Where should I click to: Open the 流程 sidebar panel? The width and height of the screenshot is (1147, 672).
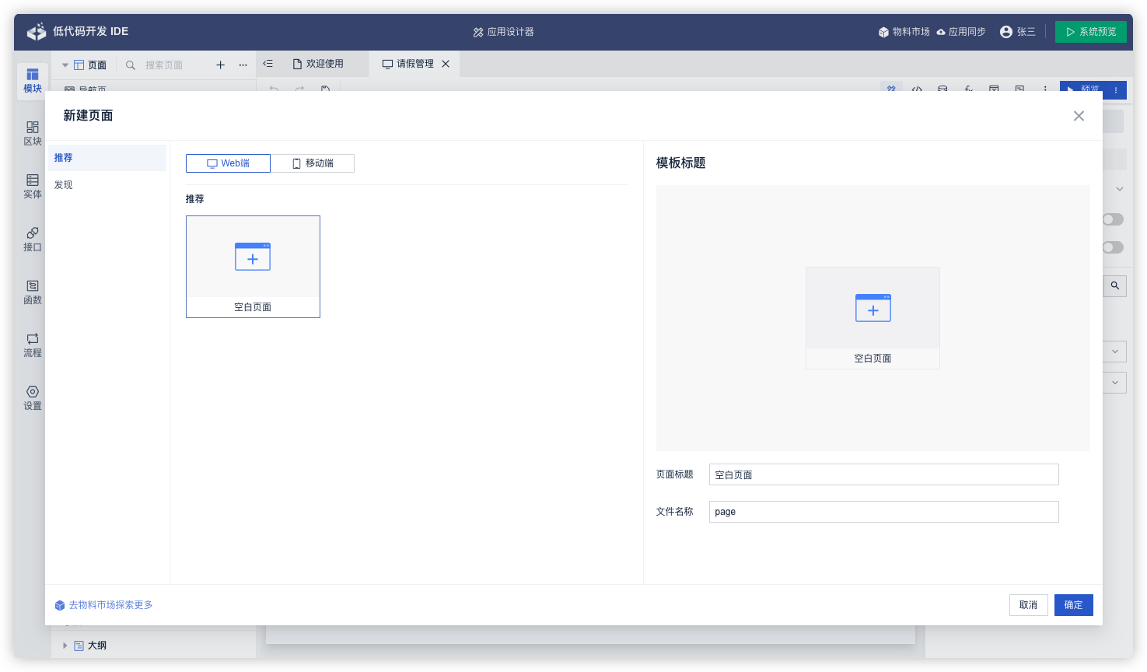click(x=32, y=345)
